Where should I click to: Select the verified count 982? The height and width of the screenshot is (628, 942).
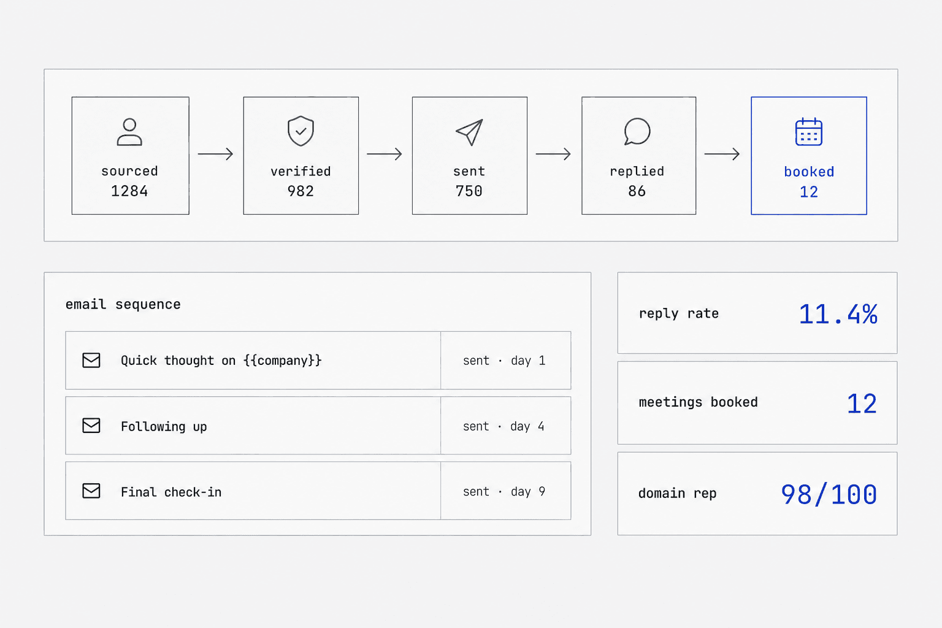[x=301, y=191]
